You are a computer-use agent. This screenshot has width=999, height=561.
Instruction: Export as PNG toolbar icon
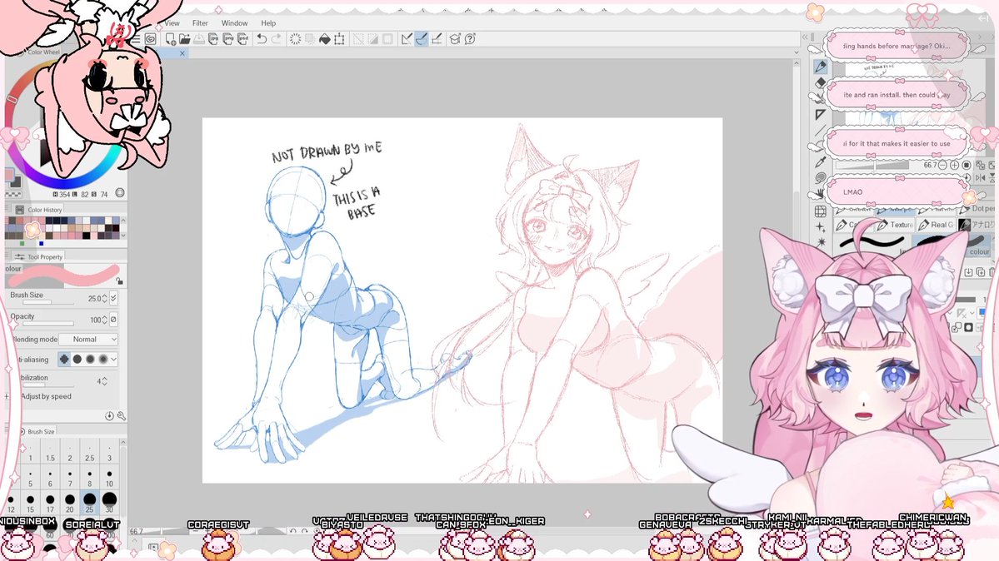[x=228, y=39]
